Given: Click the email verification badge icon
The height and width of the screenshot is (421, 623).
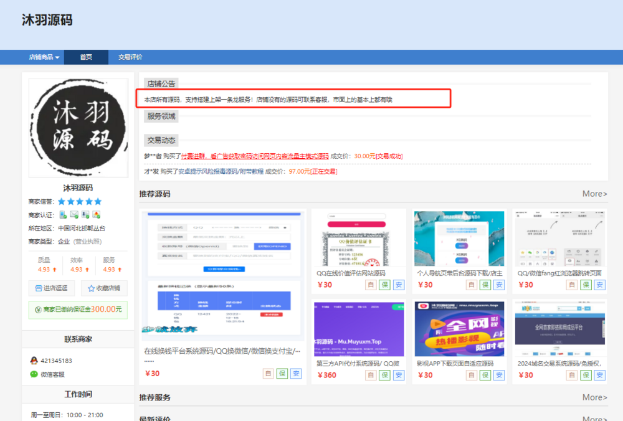Looking at the screenshot, I should (74, 215).
